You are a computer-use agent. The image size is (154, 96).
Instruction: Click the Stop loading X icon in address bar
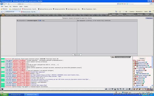point(125,4)
